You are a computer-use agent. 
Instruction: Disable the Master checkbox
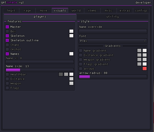(x=7, y=27)
